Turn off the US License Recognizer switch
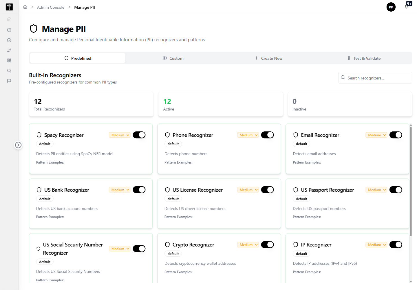The image size is (417, 290). [267, 190]
